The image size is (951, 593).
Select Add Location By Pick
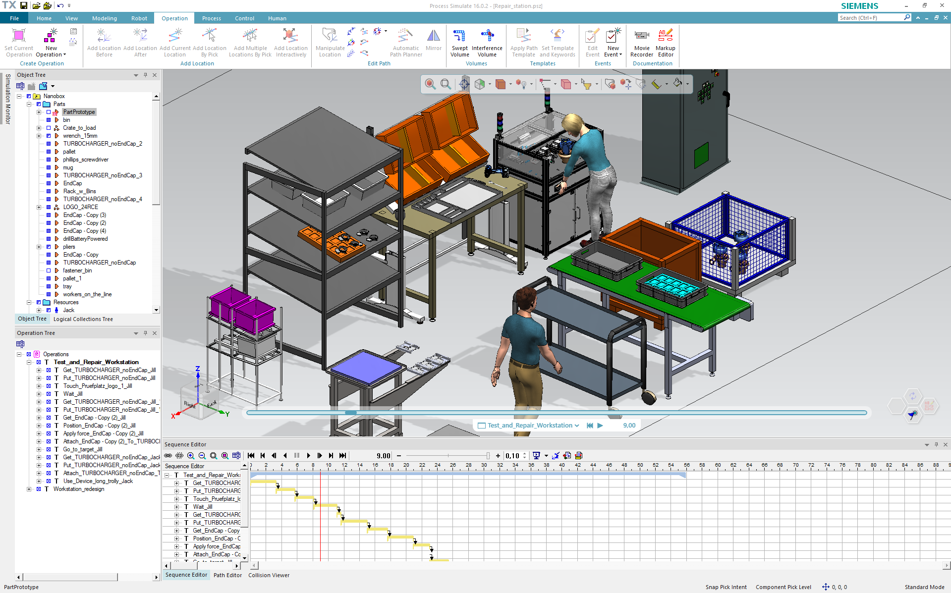[x=210, y=42]
